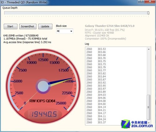Click the Queue Depth slider track
Viewport: 156px width, 132px height.
click(77, 13)
